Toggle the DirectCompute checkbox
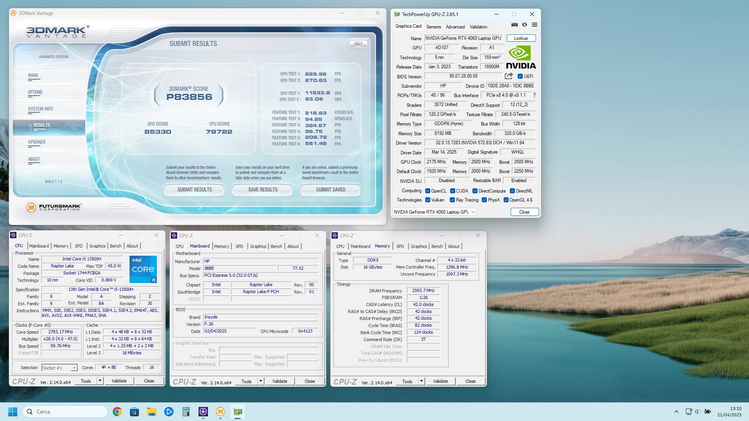Viewport: 749px width, 421px height. pos(475,191)
